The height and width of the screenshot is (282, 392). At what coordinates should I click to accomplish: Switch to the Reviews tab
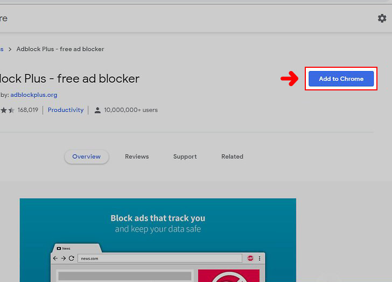pyautogui.click(x=137, y=157)
